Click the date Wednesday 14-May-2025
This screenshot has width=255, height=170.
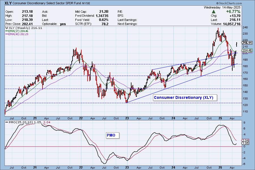click(x=222, y=7)
